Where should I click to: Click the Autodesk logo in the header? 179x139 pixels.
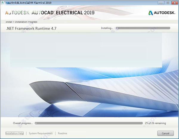162,13
